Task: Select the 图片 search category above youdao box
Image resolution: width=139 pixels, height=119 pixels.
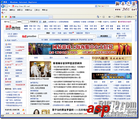Action: [54, 33]
